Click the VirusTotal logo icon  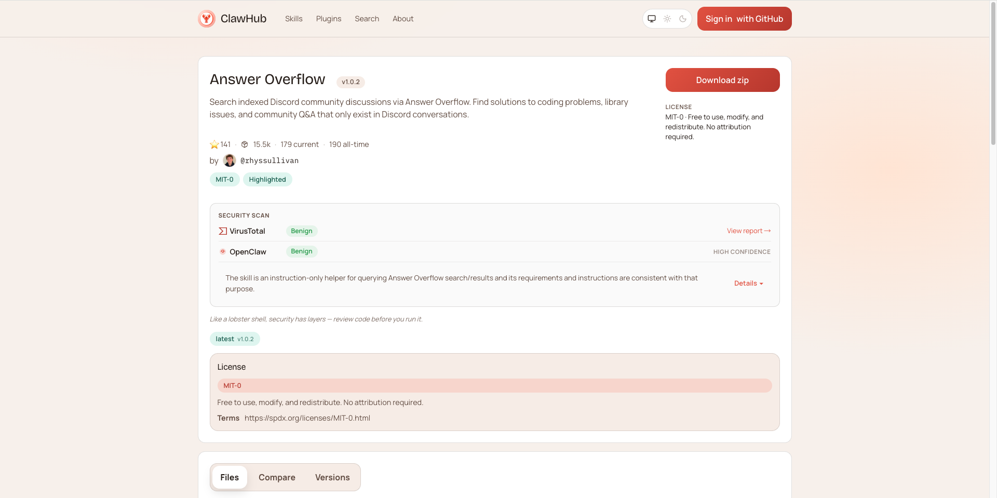223,231
